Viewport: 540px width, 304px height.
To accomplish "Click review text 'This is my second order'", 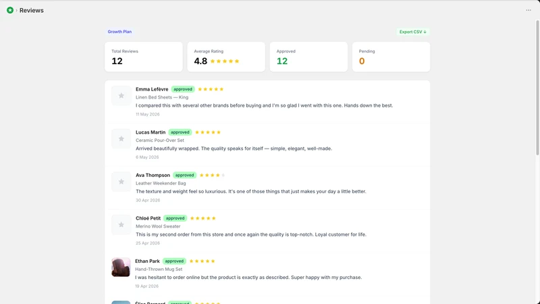I will (x=251, y=234).
